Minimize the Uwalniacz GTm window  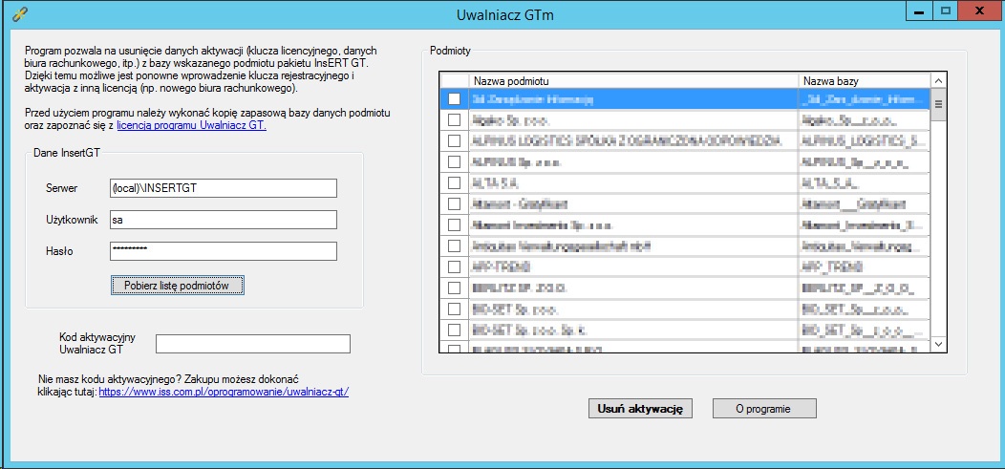(x=919, y=11)
